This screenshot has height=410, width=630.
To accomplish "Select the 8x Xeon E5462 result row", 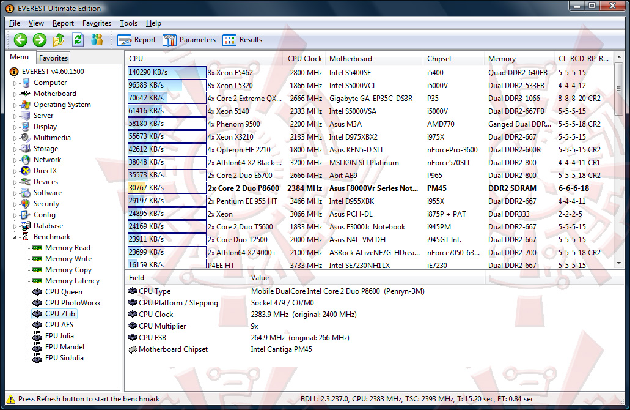I will (370, 72).
